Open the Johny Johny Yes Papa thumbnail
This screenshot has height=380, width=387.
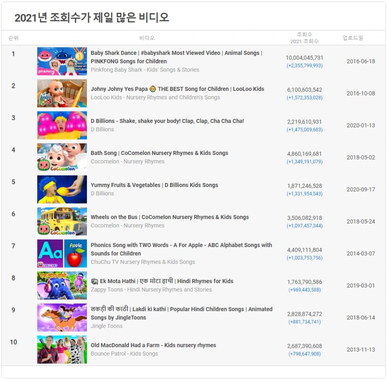[62, 93]
